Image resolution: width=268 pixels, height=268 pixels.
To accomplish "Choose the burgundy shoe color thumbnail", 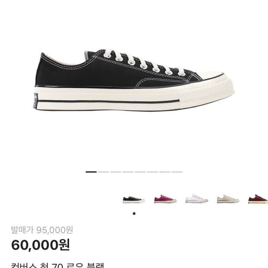I will pos(258,199).
